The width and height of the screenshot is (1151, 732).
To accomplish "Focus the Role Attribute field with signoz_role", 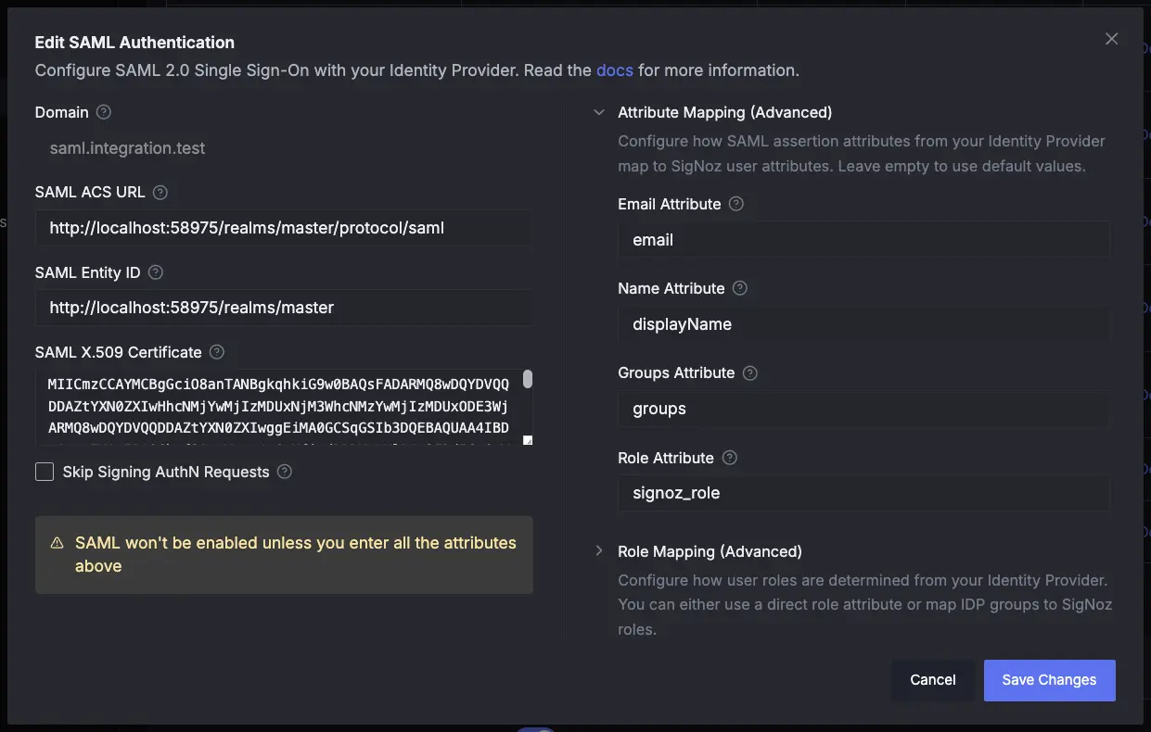I will click(863, 493).
